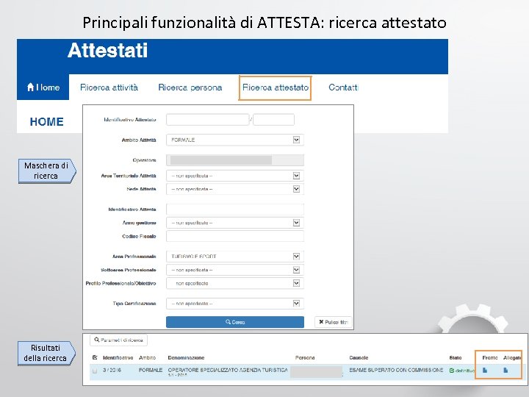The height and width of the screenshot is (397, 529).
Task: Expand Area Territoriale Attività dropdown
Action: coord(235,176)
